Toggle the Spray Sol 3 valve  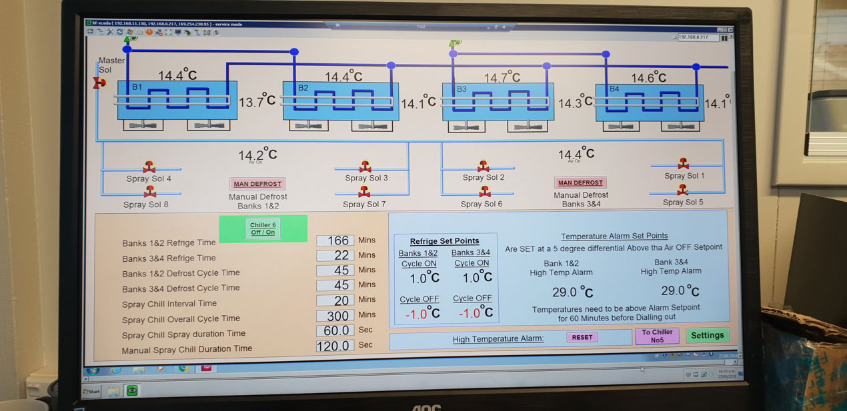pos(365,166)
